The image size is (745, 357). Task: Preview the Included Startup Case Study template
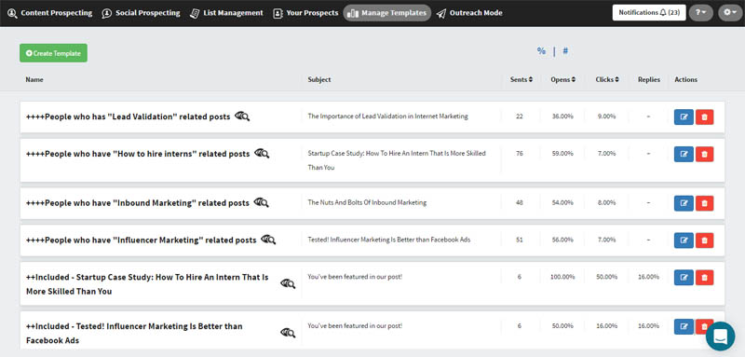(x=288, y=283)
